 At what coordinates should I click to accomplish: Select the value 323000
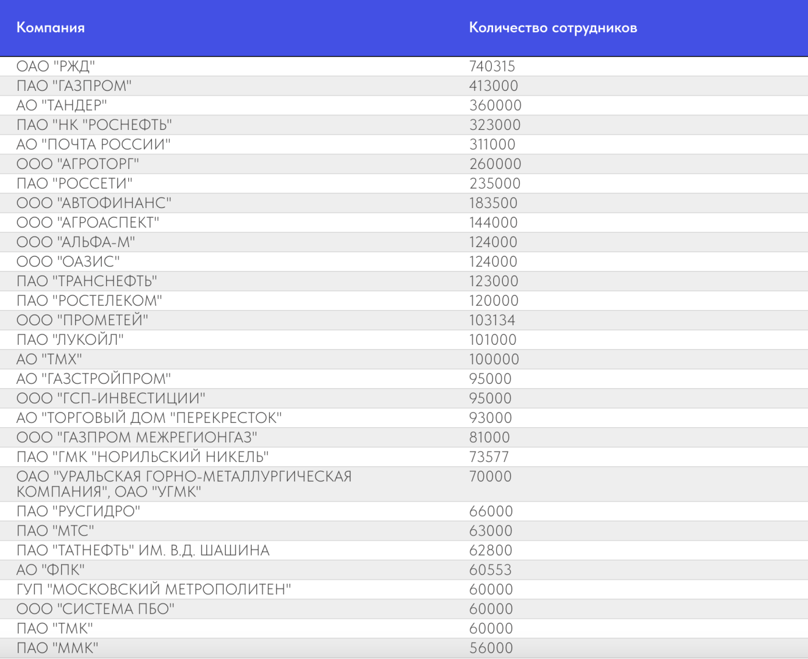click(494, 124)
